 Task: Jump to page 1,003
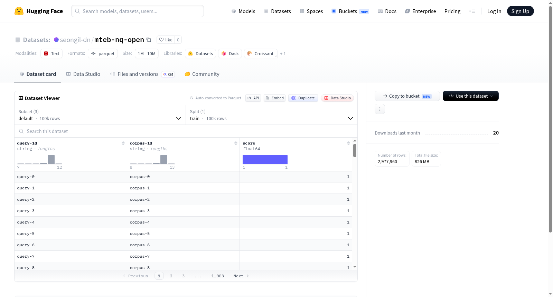218,276
